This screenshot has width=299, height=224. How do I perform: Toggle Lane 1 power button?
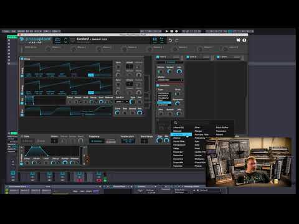pyautogui.click(x=158, y=57)
